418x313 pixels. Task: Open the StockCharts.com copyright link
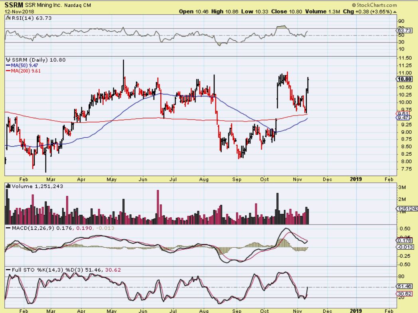(374, 5)
